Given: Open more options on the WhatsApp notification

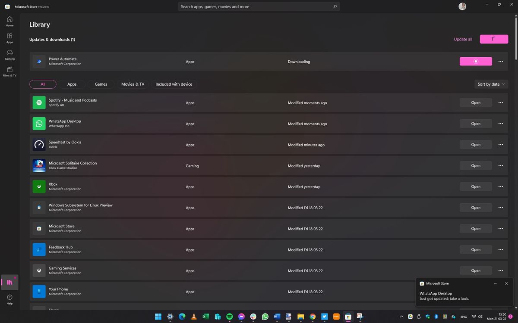Looking at the screenshot, I should [x=495, y=283].
